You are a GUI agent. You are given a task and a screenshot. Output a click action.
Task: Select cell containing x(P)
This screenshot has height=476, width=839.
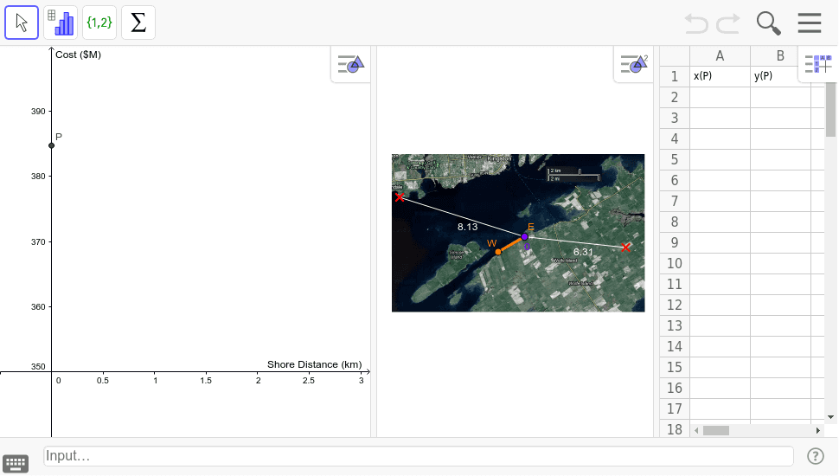click(x=720, y=76)
